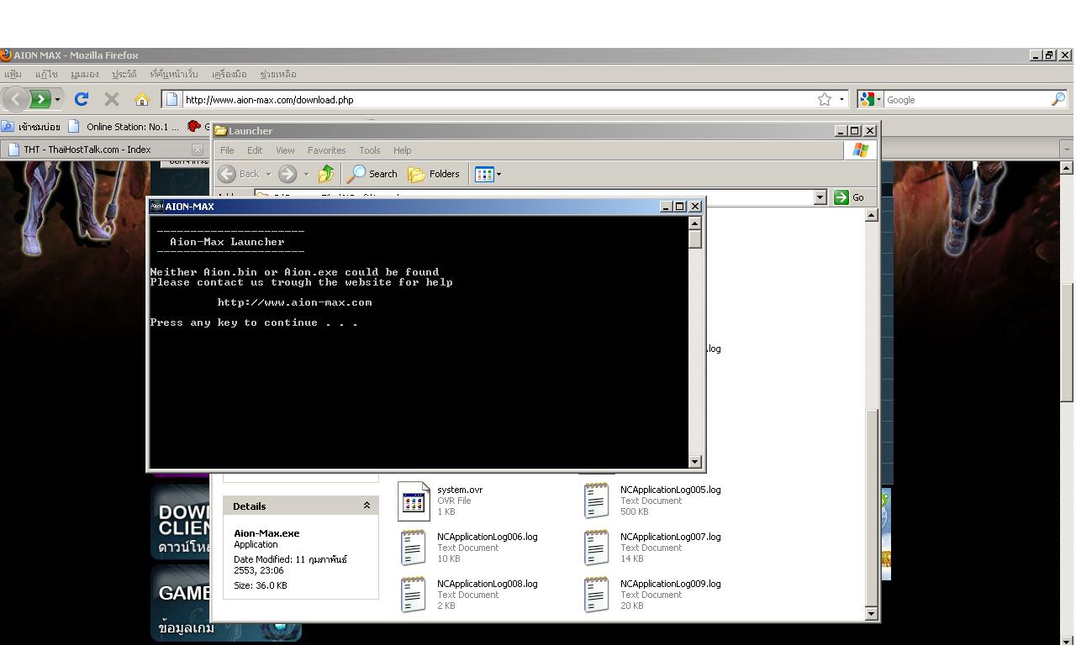Click the Search button in Launcher toolbar
1076x645 pixels.
(x=372, y=174)
